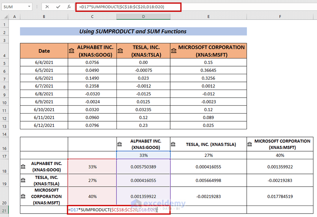Screen dimensions: 317x217
Task: Click the Cancel (X) formula button
Action: tap(47, 7)
